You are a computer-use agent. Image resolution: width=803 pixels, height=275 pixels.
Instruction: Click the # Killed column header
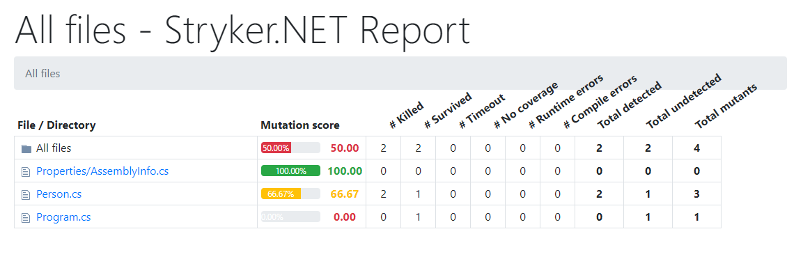(x=407, y=115)
